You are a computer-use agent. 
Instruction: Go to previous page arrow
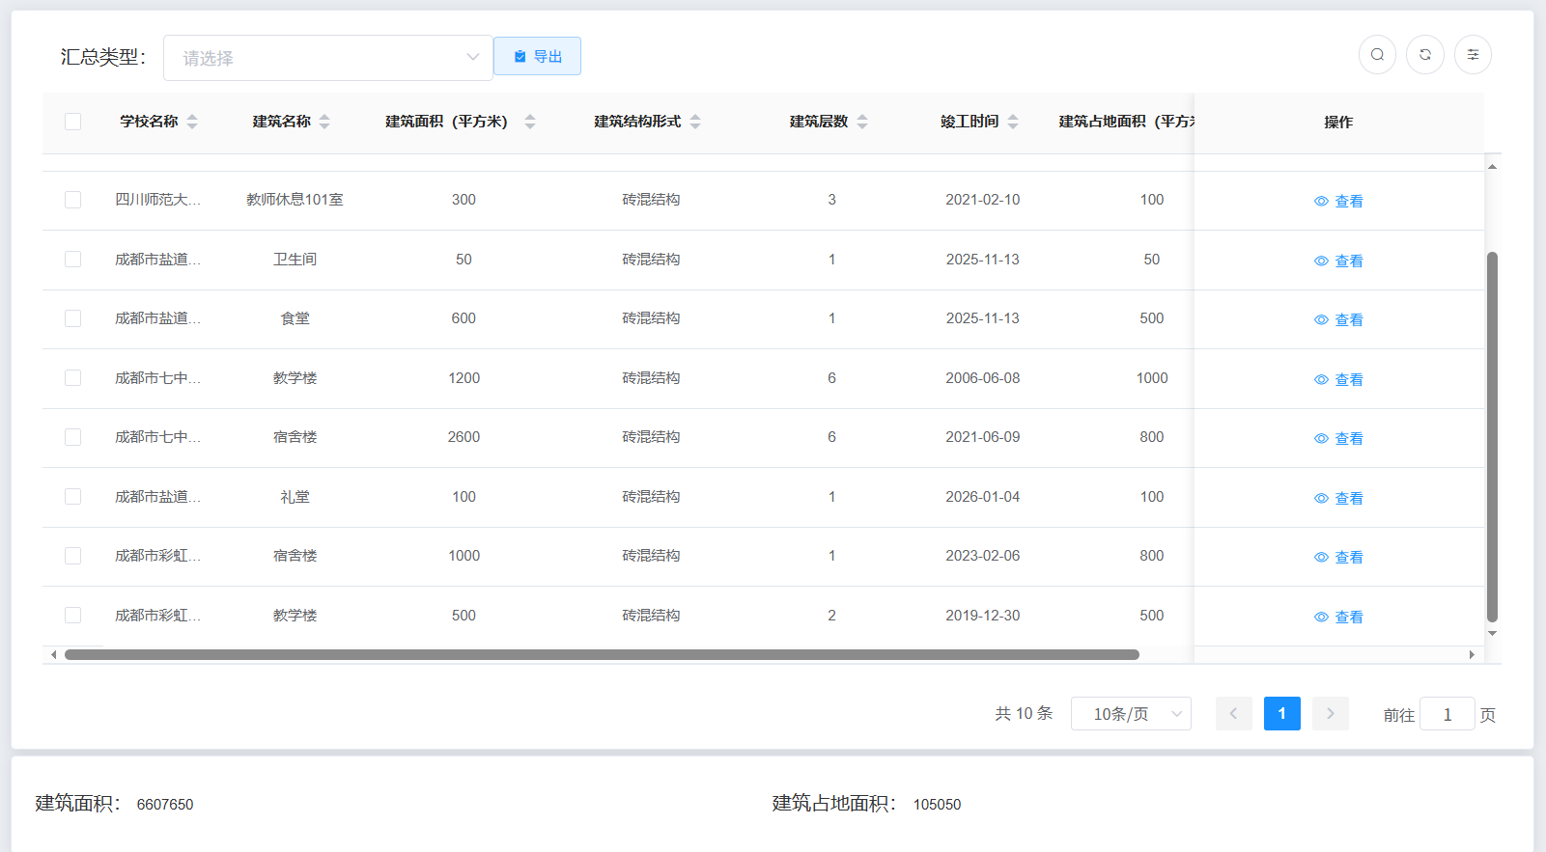tap(1233, 714)
